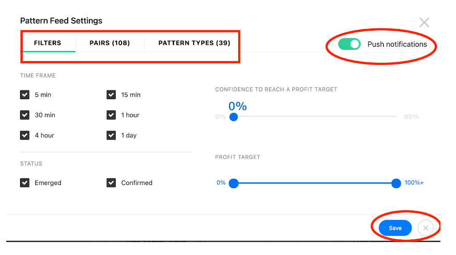Open the Pairs (108) tab
This screenshot has width=456, height=255.
pos(110,43)
